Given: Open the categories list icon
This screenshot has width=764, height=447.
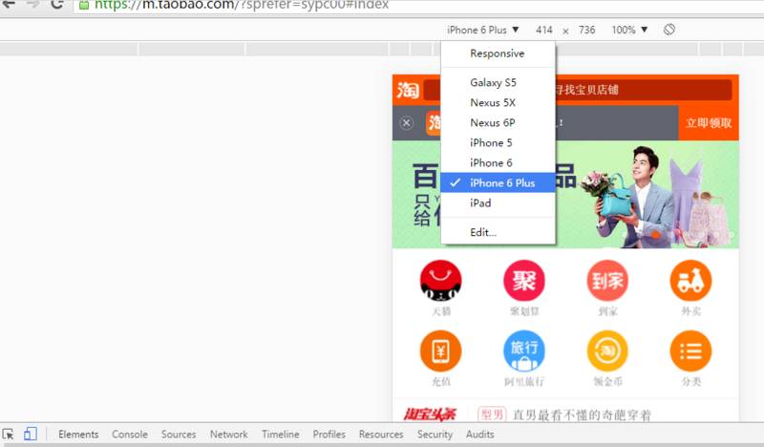Looking at the screenshot, I should pos(690,351).
